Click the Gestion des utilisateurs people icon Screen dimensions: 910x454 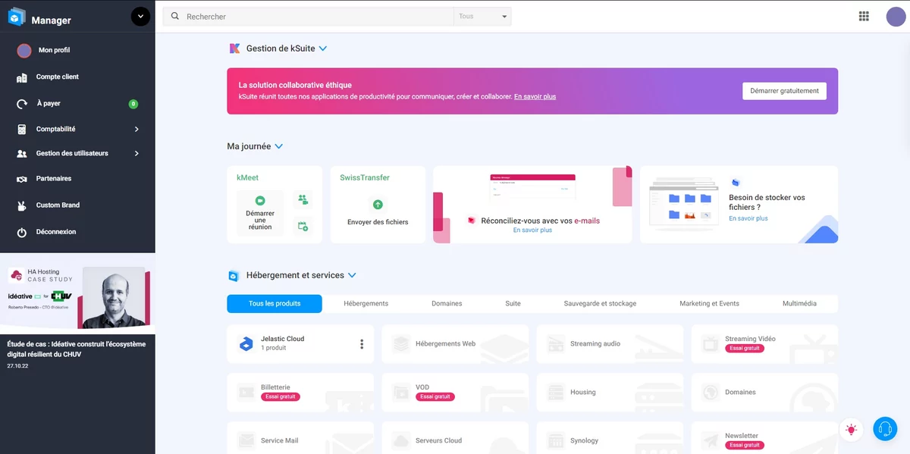coord(22,154)
